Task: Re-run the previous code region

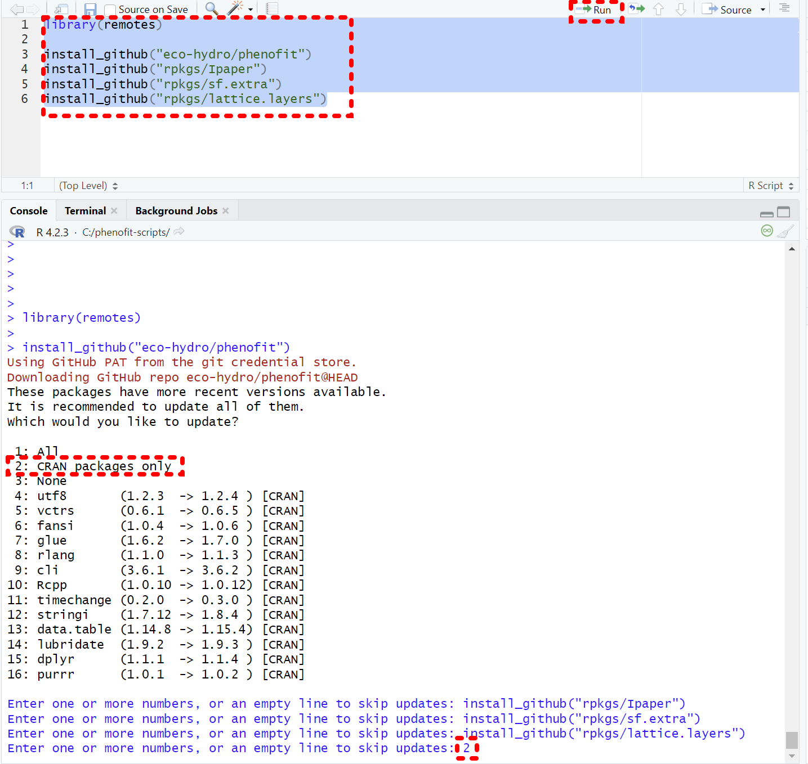Action: (x=637, y=9)
